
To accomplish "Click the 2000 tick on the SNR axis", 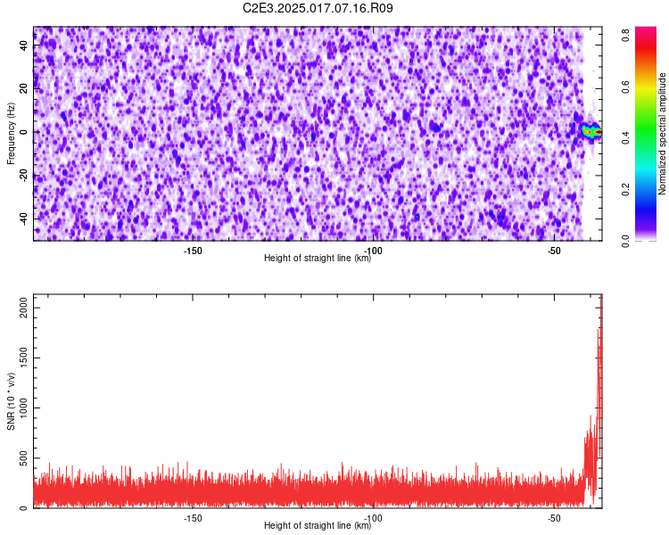I will coord(24,308).
